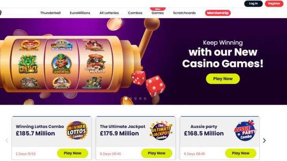Click the site logo in header corner
287x161 pixels.
pos(0,13)
